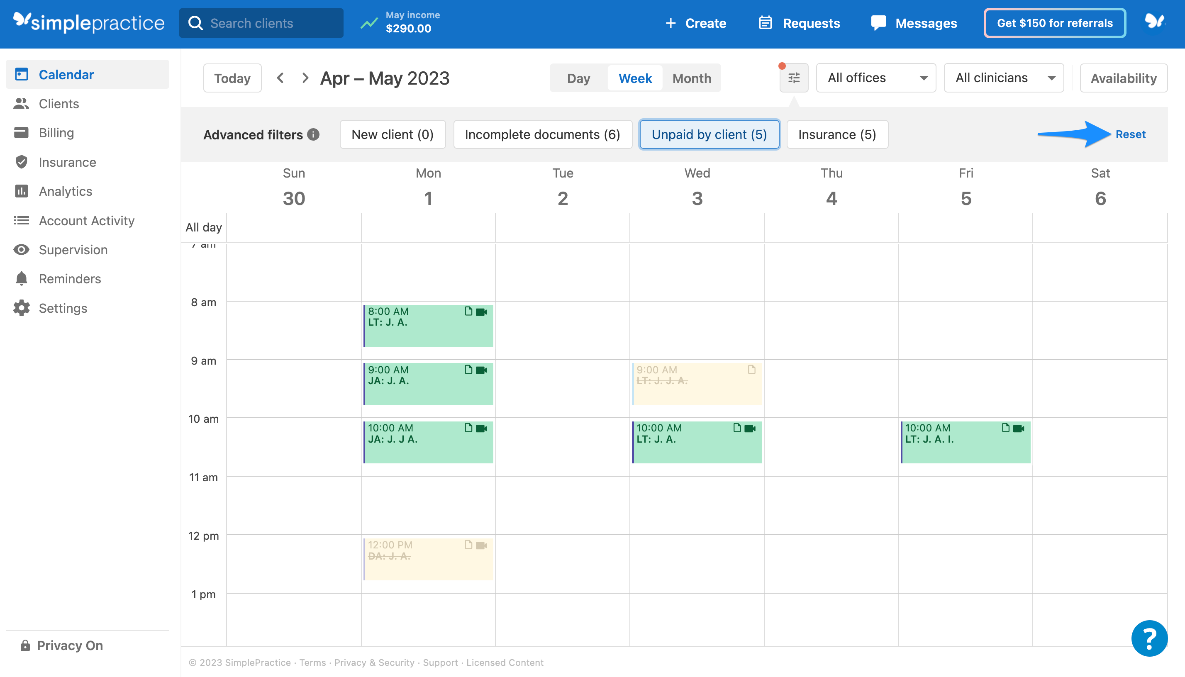Click video icon on Friday 10:00 AM appointment
The image size is (1185, 677).
click(x=1019, y=428)
